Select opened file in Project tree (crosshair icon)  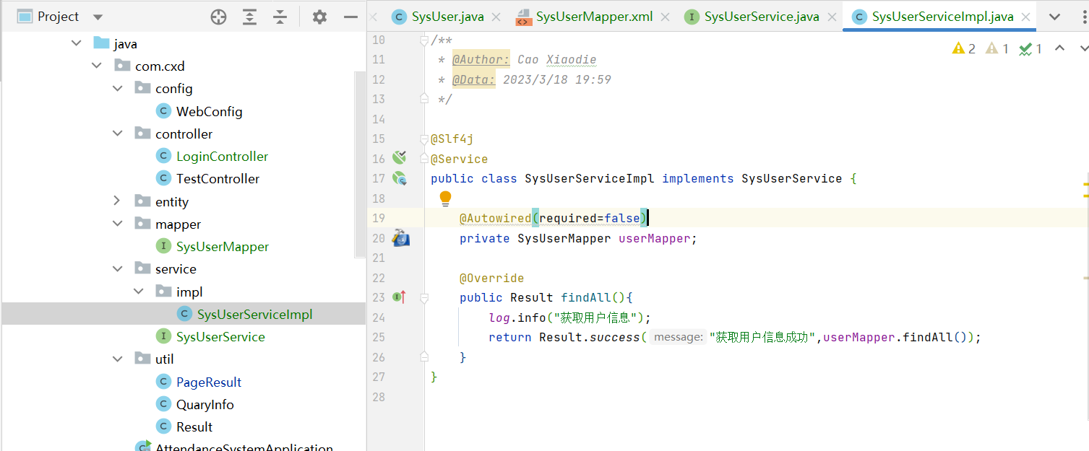pyautogui.click(x=218, y=17)
